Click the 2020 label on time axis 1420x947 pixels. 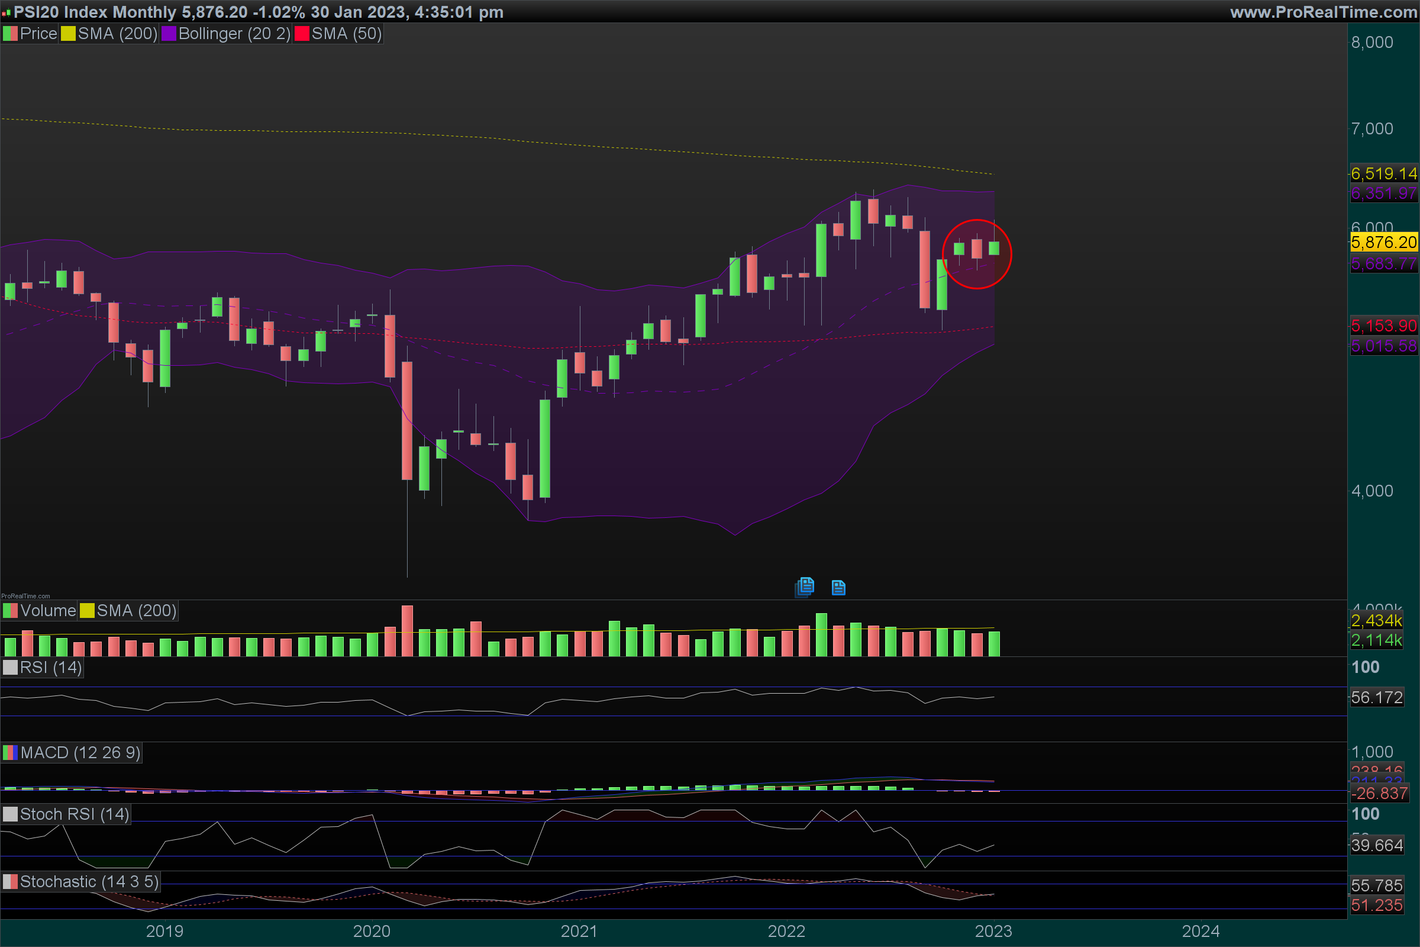[372, 930]
